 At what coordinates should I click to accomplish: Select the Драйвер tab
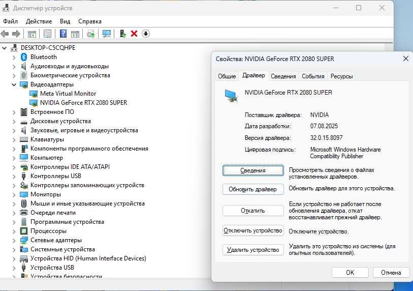[253, 75]
